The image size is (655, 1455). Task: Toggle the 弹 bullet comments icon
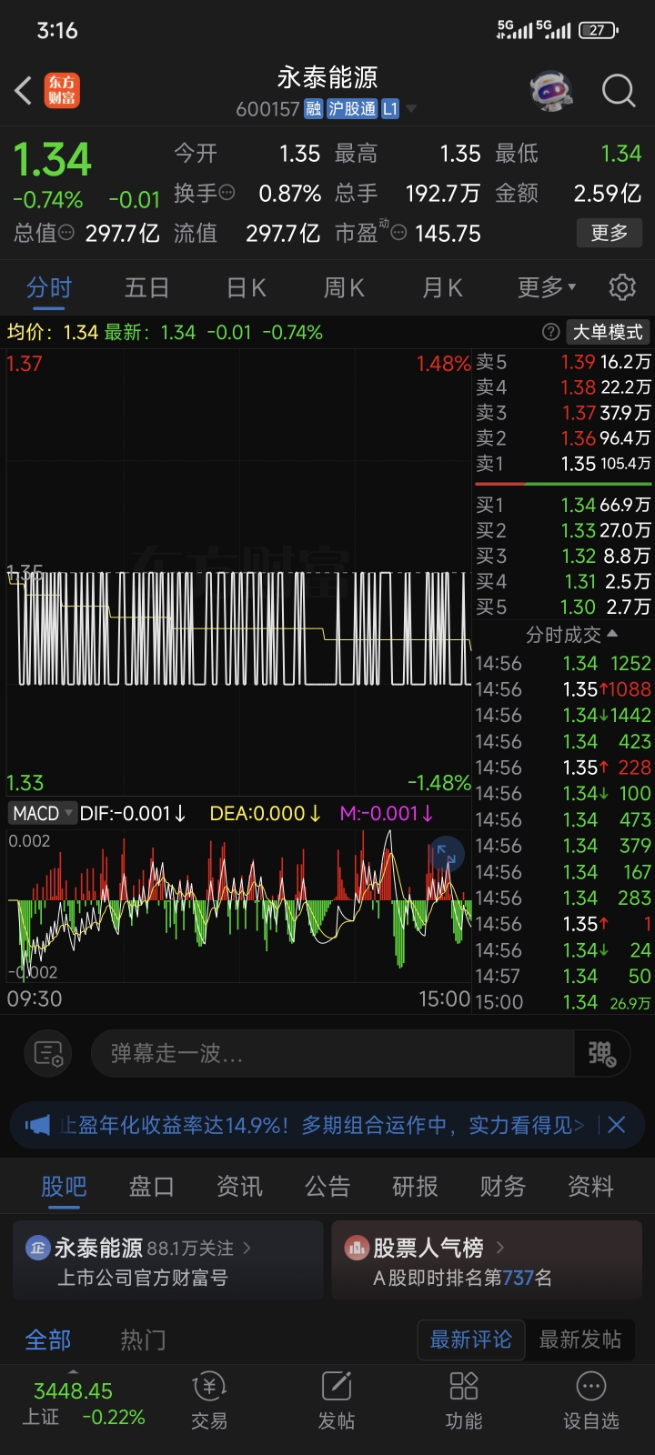(x=602, y=1054)
